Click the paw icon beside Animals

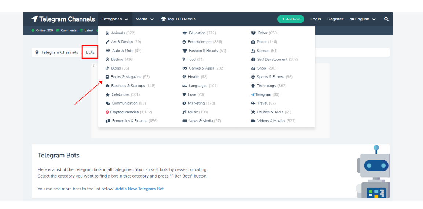107,33
